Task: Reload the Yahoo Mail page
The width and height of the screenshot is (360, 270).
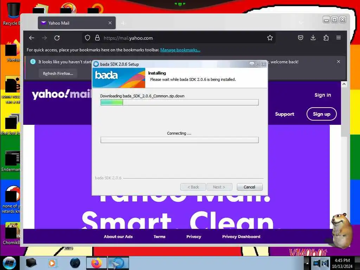Action: click(57, 38)
